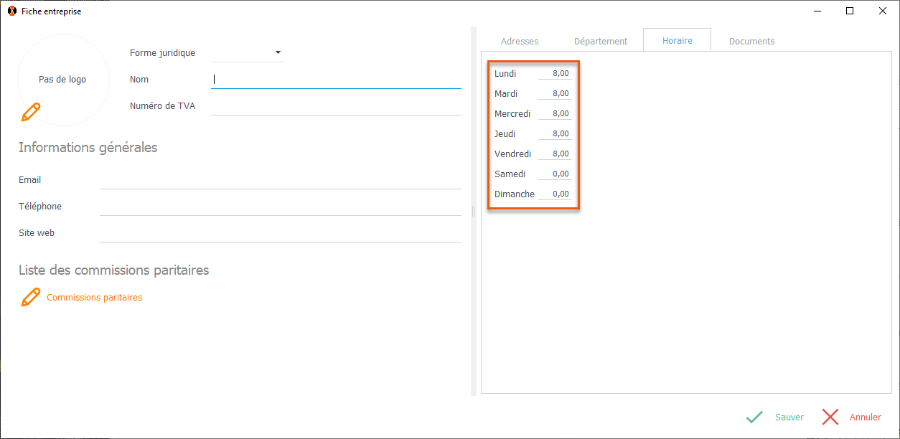
Task: Select the Documents tab
Action: click(x=751, y=42)
